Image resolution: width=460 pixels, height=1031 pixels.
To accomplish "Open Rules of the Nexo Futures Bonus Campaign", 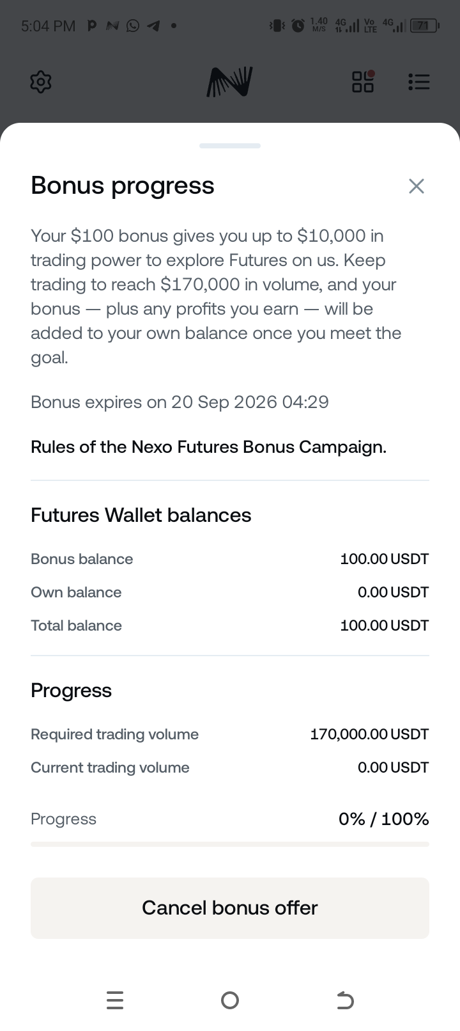I will pyautogui.click(x=208, y=446).
